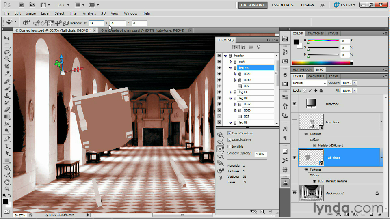Open CS Live menu

(344, 5)
